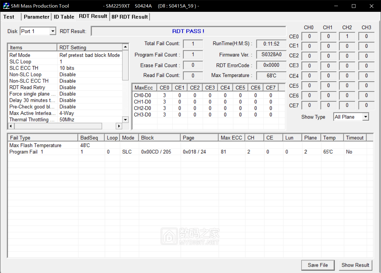Click the block value 0x00CD / 205
Screen dimensions: 381x273
pos(156,152)
